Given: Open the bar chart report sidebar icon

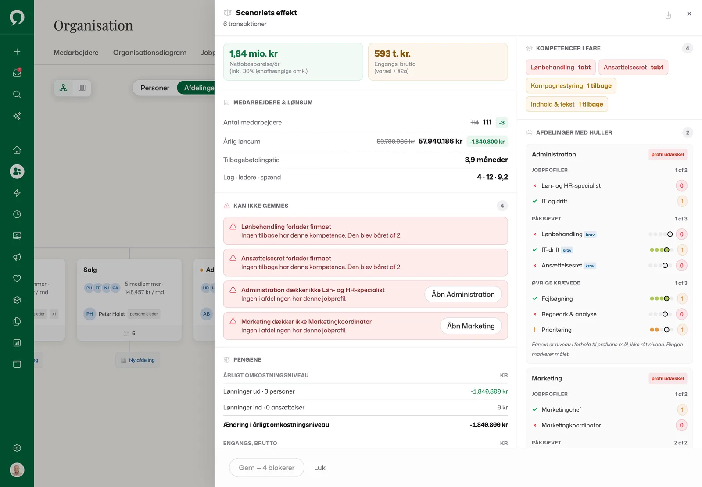Looking at the screenshot, I should pos(17,343).
